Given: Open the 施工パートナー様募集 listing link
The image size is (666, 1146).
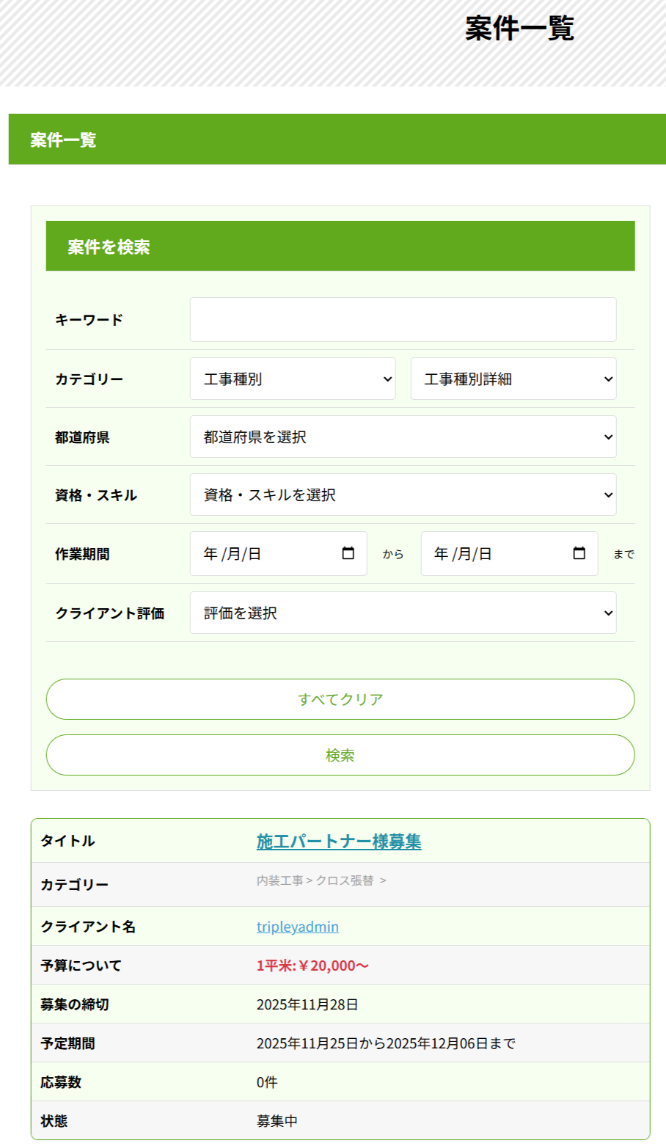Looking at the screenshot, I should point(339,842).
